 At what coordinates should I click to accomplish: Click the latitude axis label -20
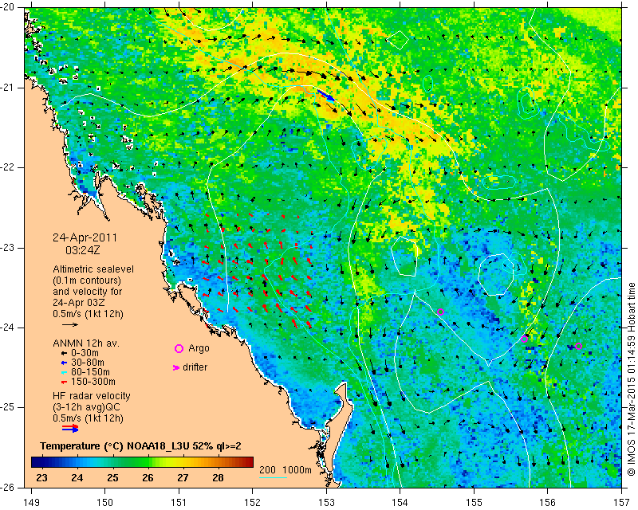click(9, 7)
